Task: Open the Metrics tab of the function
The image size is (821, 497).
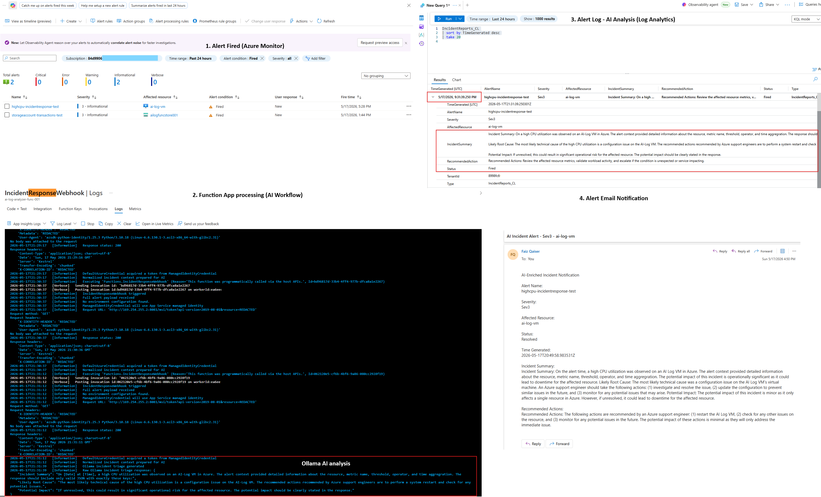Action: click(135, 209)
